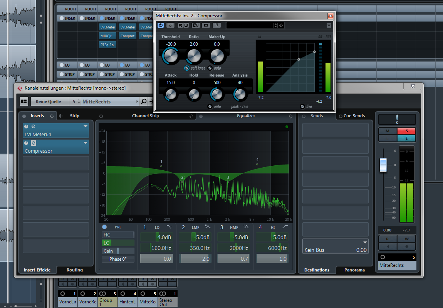The width and height of the screenshot is (443, 308).
Task: Click the monitor speaker icon below the fader
Action: 388,246
